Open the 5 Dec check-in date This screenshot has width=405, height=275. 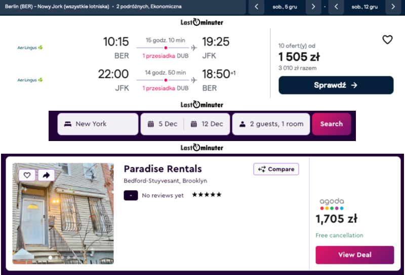pos(163,124)
